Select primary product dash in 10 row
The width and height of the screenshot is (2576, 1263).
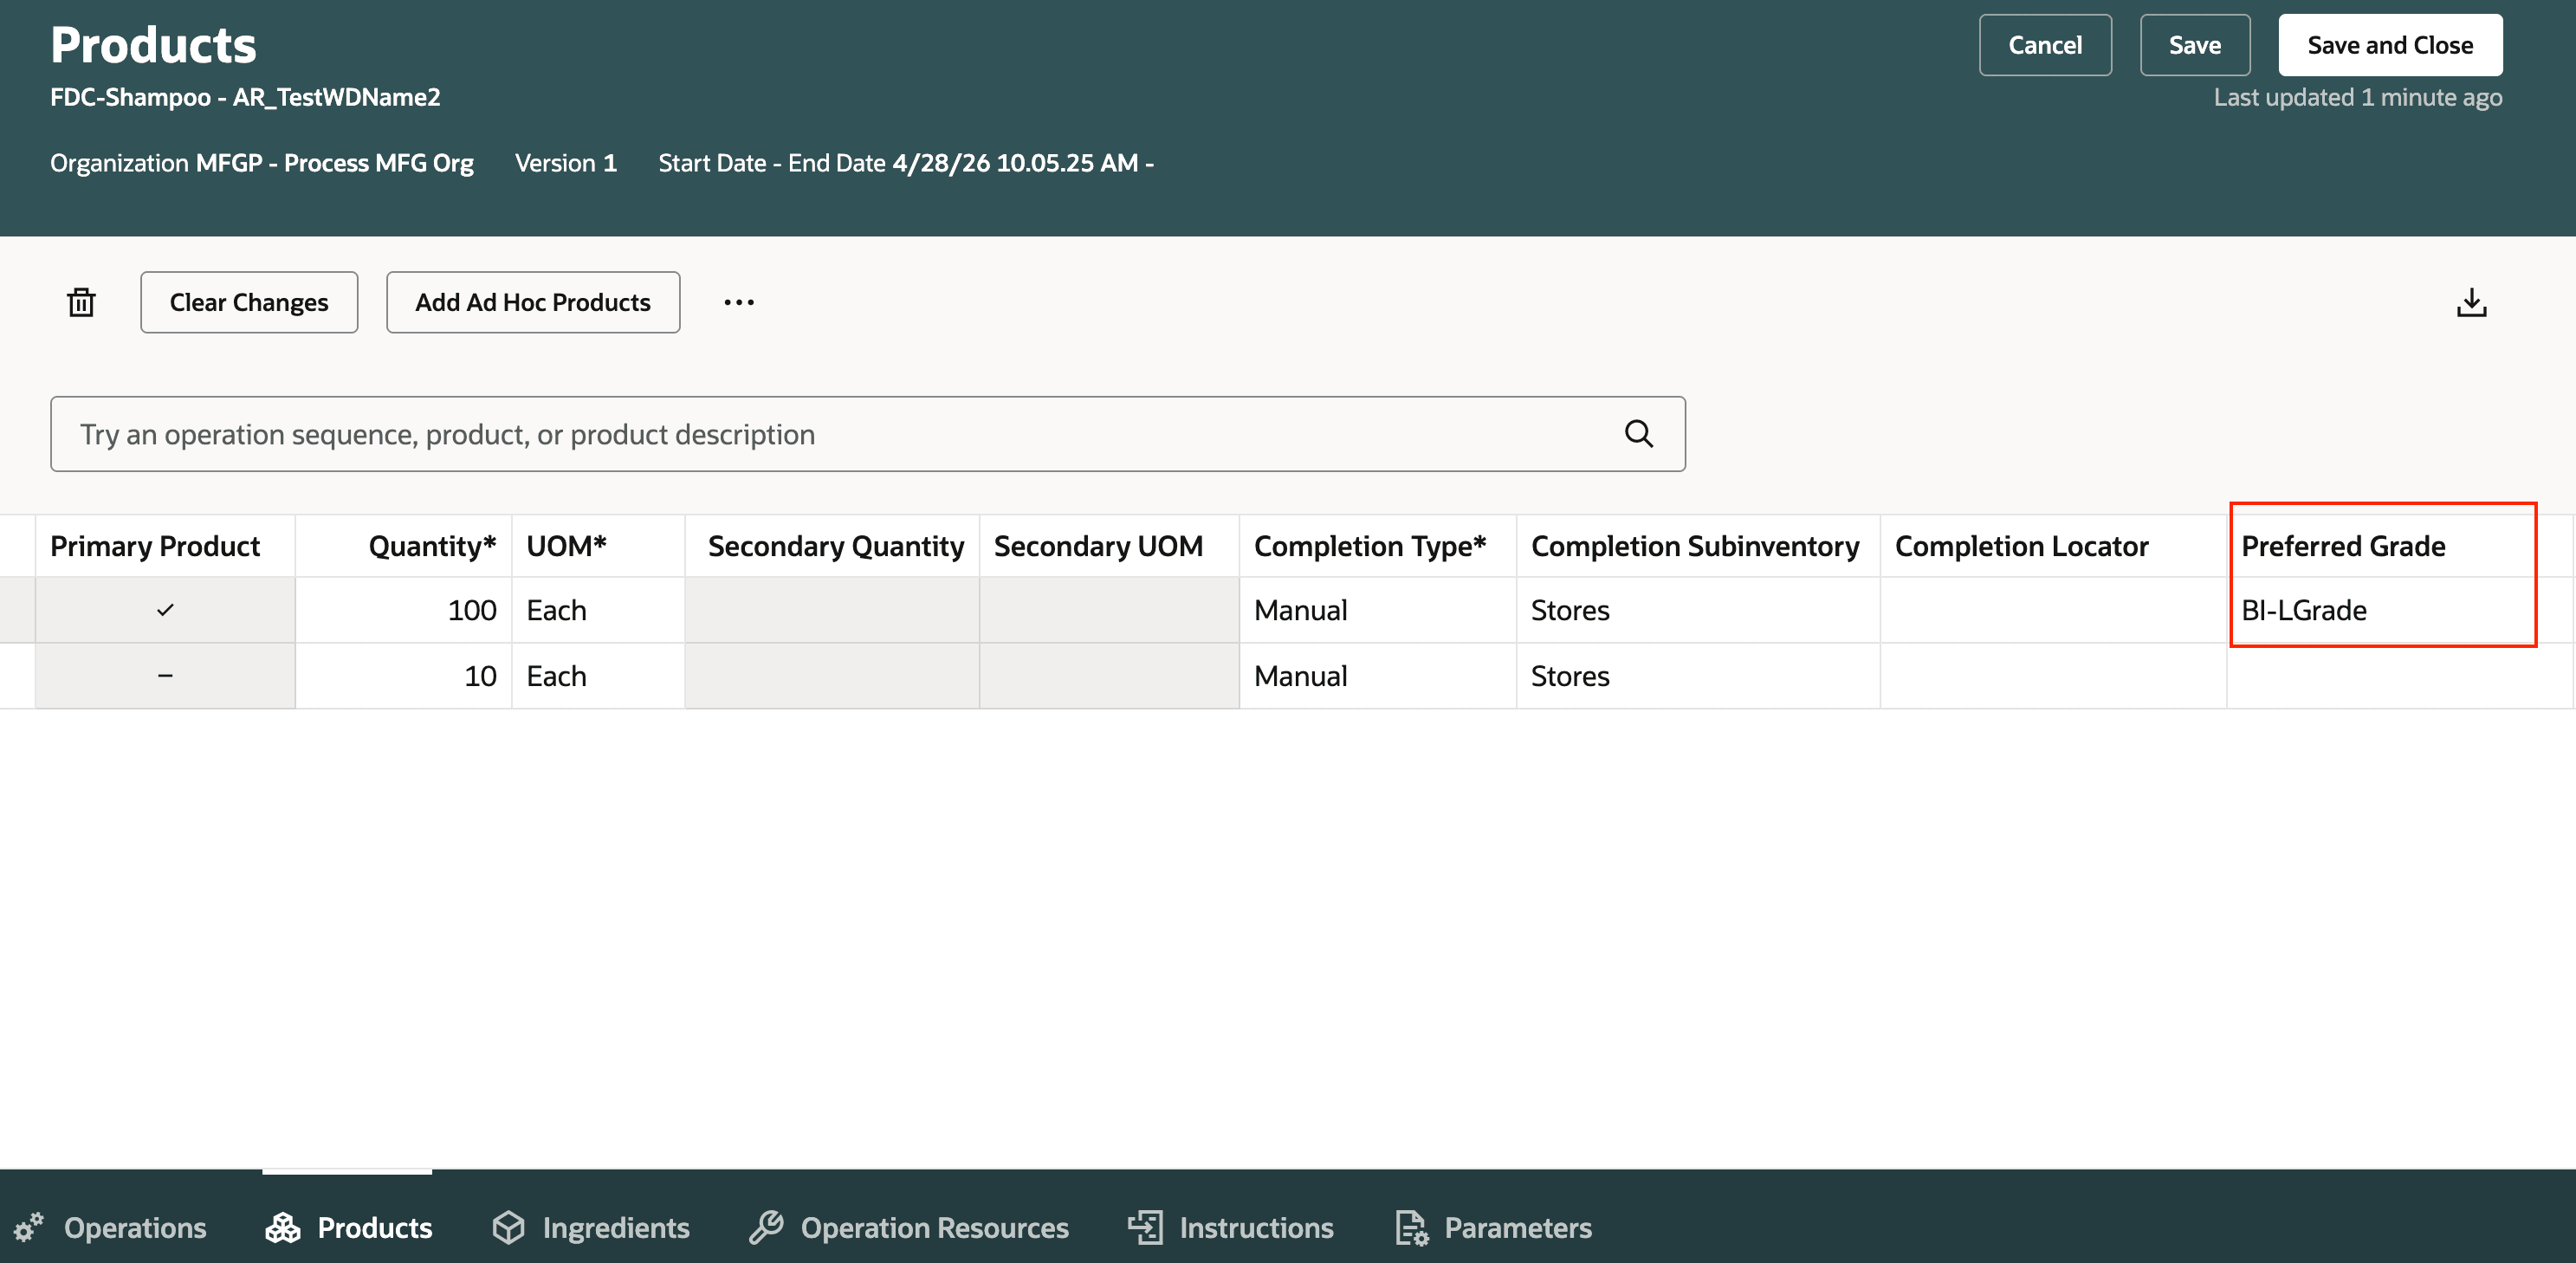point(165,676)
